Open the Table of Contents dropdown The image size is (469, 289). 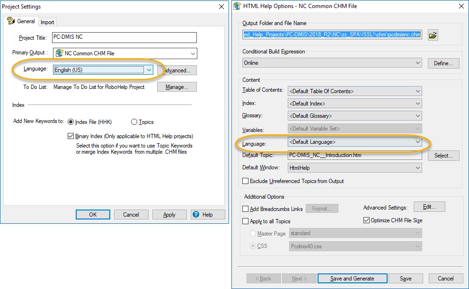355,91
